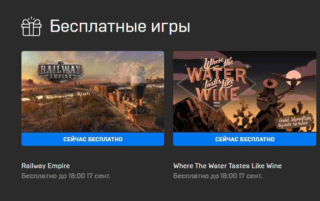Click the gift box icon
This screenshot has height=201, width=320.
point(31,26)
